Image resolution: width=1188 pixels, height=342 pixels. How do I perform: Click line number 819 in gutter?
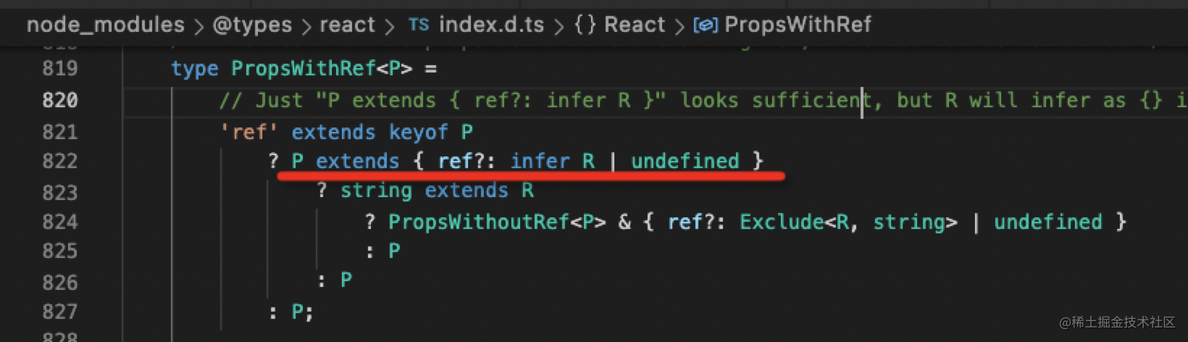click(x=59, y=69)
